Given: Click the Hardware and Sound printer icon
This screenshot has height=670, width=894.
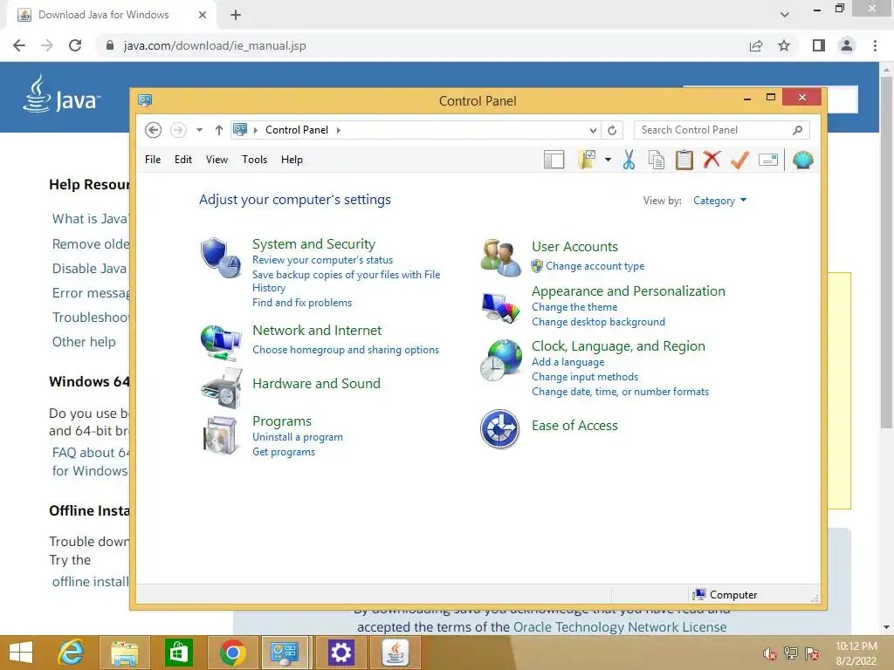Looking at the screenshot, I should tap(221, 388).
